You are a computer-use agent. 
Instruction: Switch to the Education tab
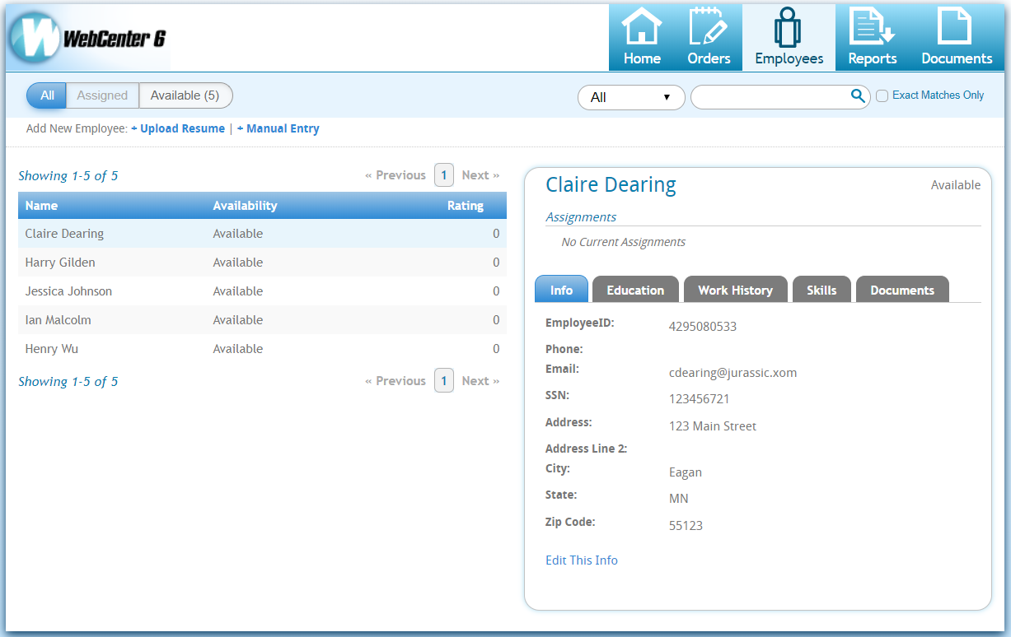click(635, 290)
